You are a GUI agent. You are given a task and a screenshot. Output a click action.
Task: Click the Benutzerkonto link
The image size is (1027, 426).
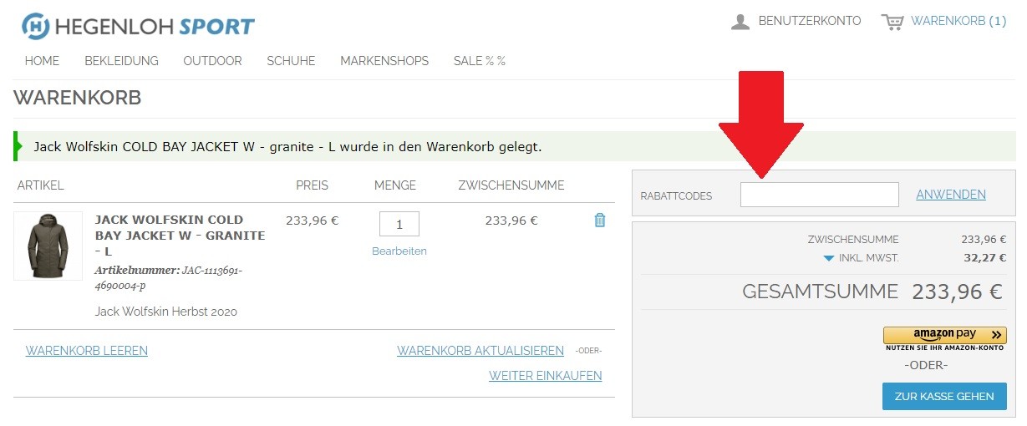(810, 21)
